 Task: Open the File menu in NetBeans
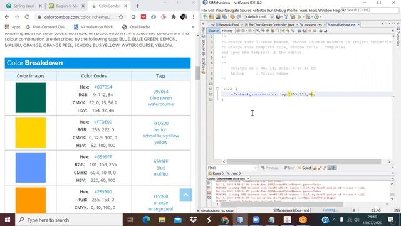pyautogui.click(x=204, y=10)
